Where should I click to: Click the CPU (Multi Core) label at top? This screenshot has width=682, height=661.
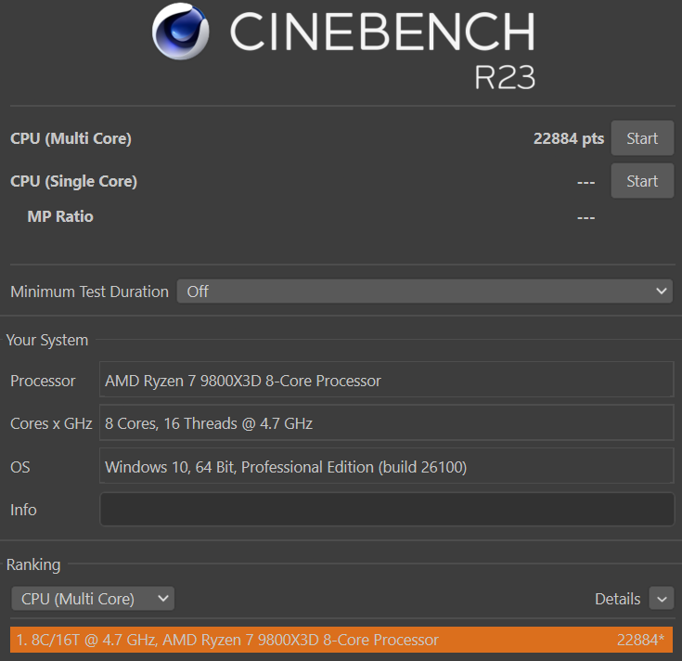71,138
